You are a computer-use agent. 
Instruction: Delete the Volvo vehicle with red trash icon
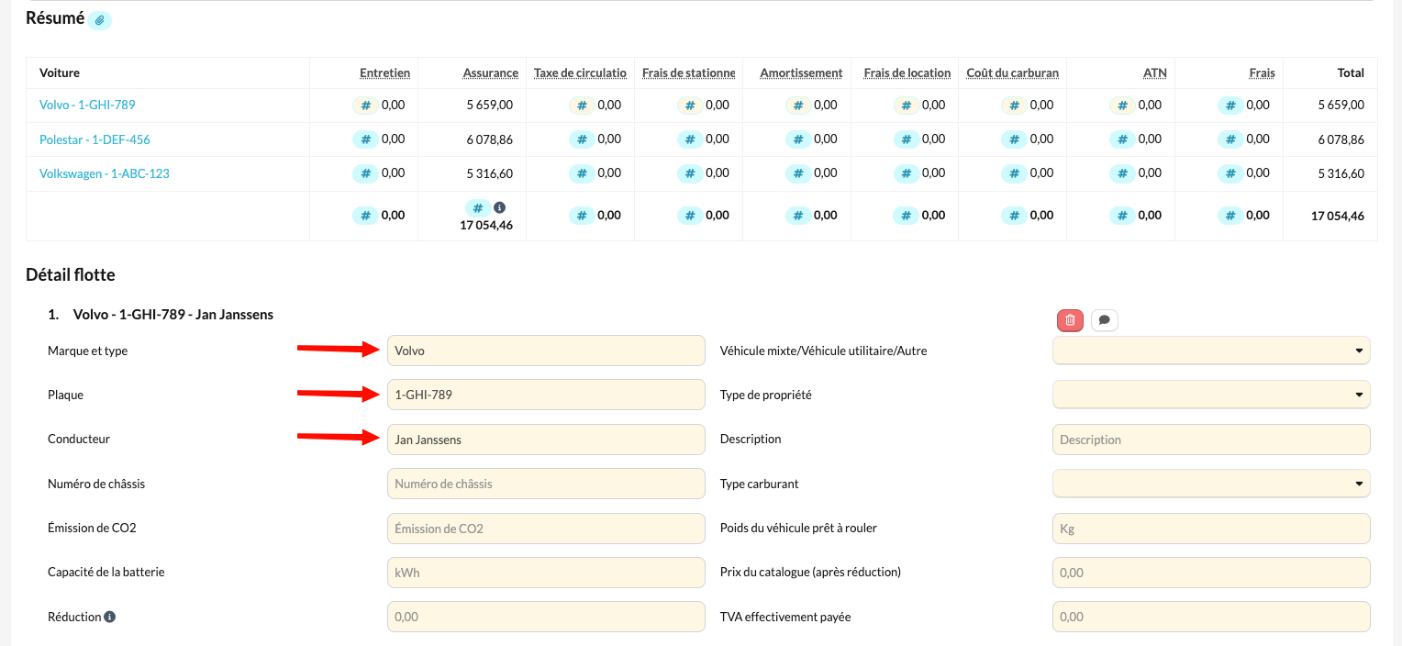1070,320
